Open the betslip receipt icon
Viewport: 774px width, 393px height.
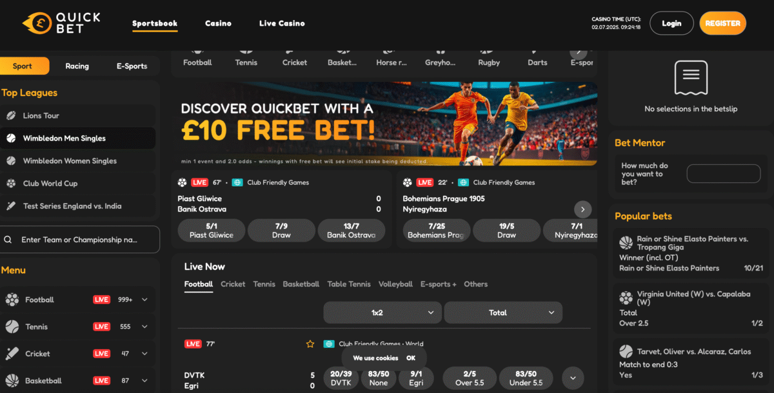tap(691, 77)
